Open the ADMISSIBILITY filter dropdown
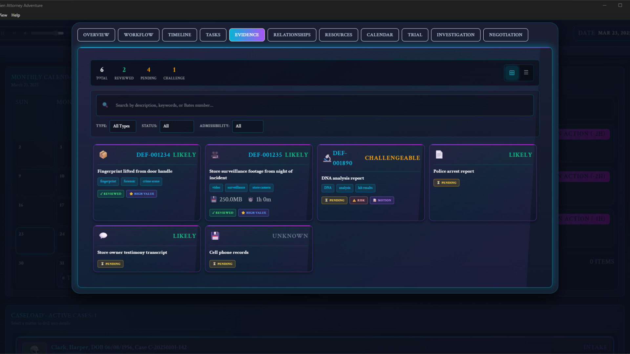The height and width of the screenshot is (354, 630). 247,126
